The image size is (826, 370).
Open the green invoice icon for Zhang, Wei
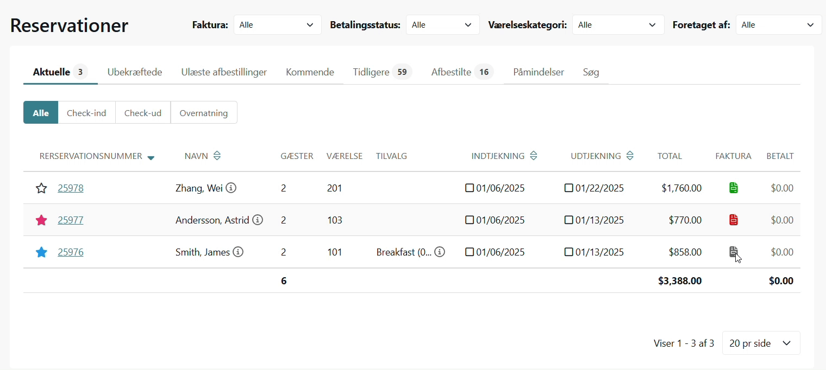(x=734, y=188)
